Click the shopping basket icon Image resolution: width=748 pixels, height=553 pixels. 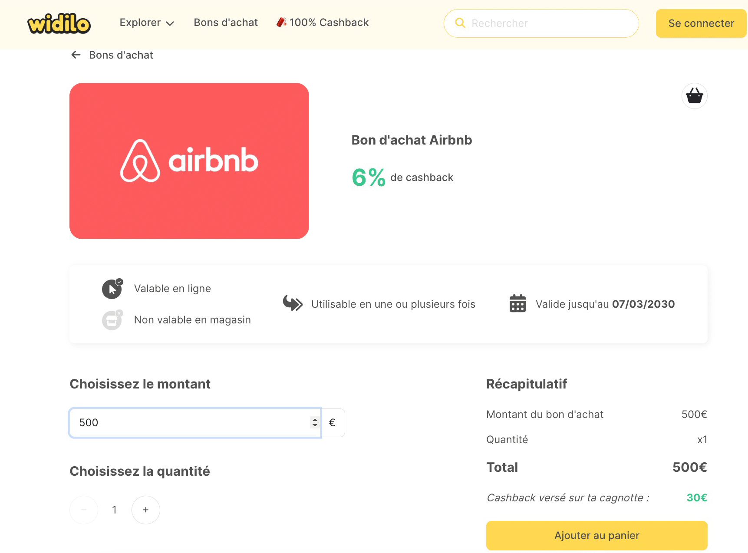click(694, 95)
